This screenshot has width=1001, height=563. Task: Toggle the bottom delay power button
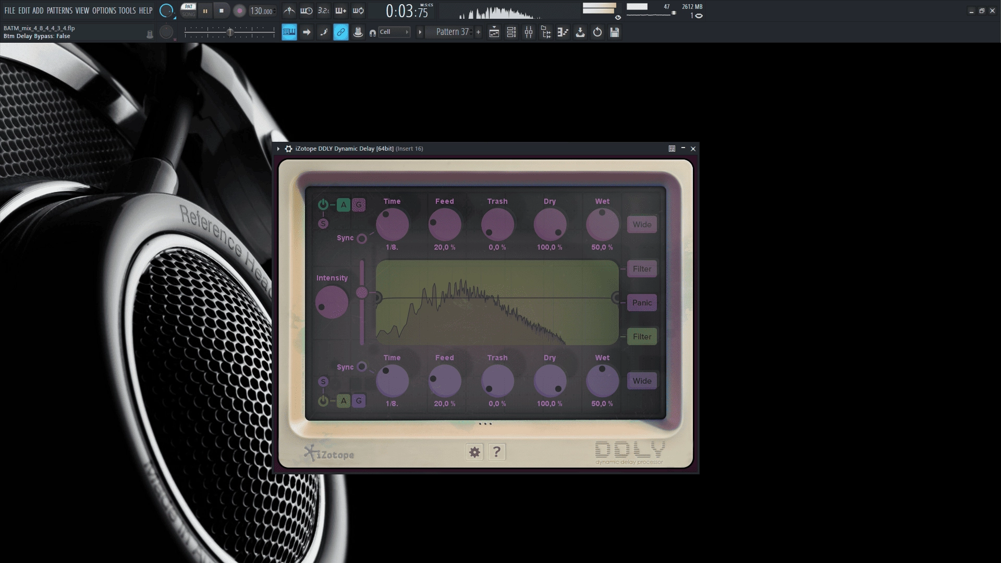pos(323,401)
